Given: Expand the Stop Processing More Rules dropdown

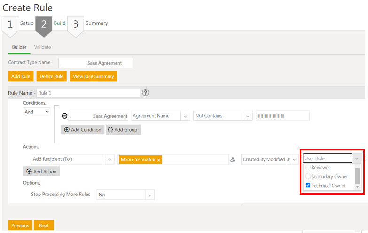Looking at the screenshot, I should coord(150,195).
